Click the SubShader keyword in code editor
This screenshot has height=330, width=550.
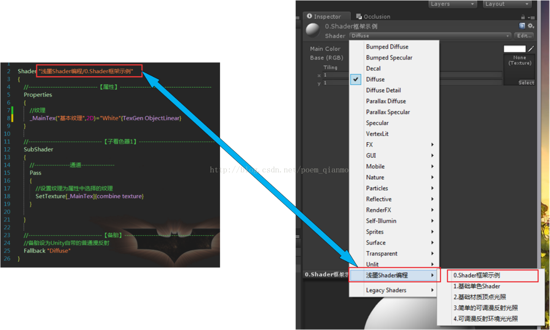click(x=39, y=149)
